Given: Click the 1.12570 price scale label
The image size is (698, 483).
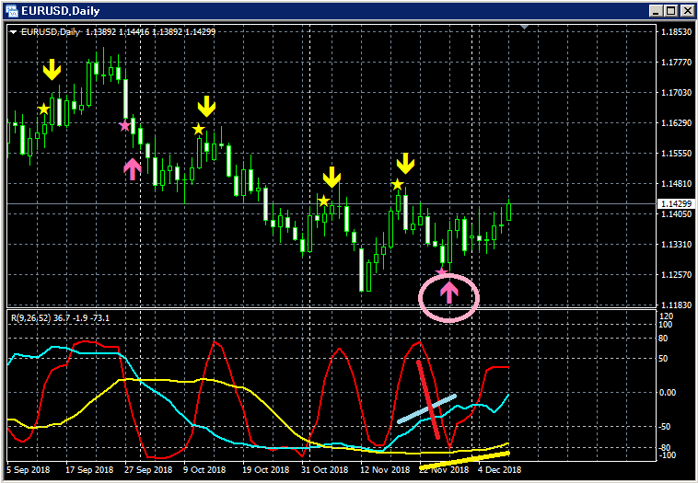Looking at the screenshot, I should coord(676,275).
